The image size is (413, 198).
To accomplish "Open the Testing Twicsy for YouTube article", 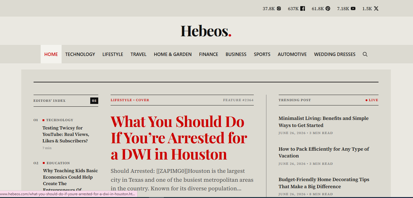I will (x=66, y=134).
